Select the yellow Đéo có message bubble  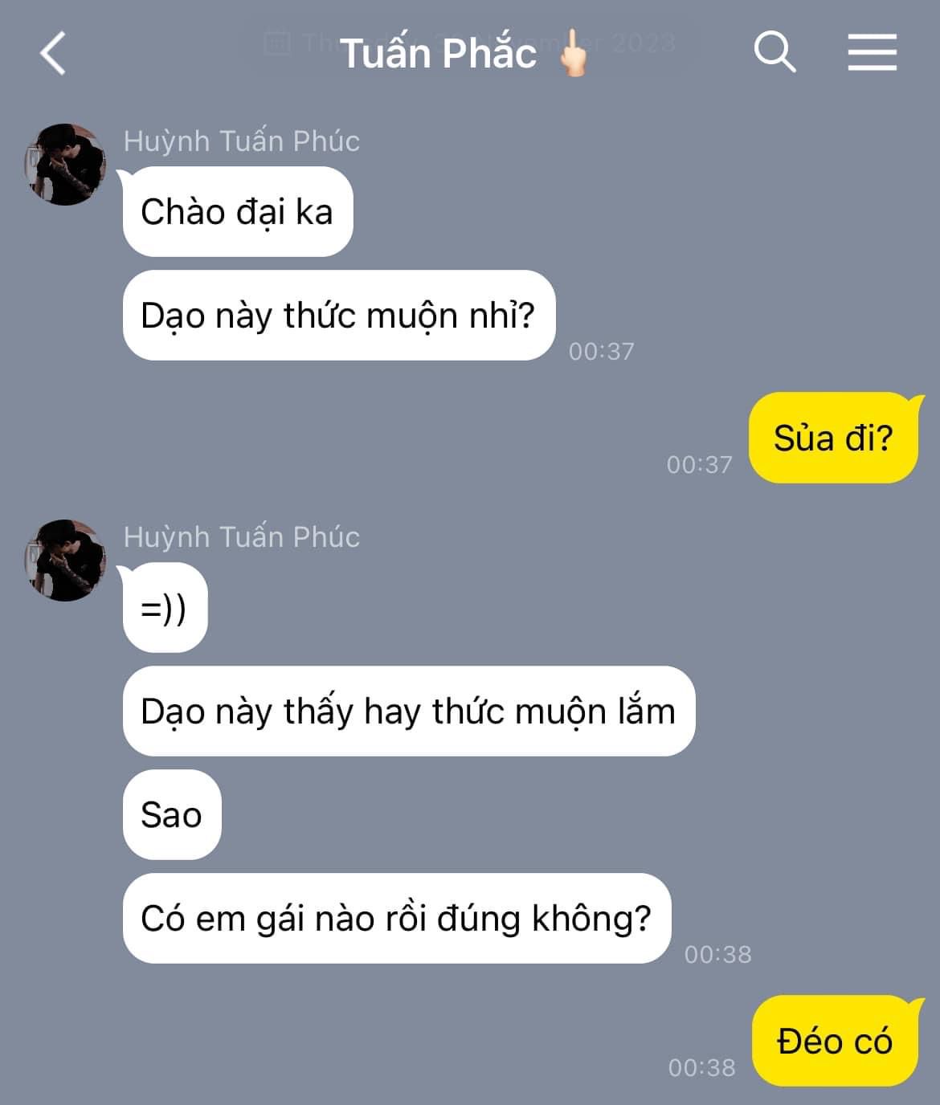835,1041
